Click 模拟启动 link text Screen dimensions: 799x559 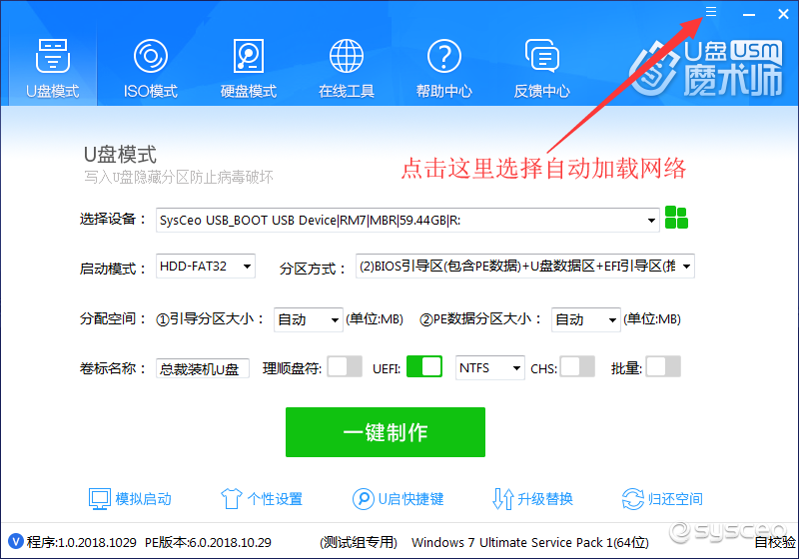pos(143,499)
